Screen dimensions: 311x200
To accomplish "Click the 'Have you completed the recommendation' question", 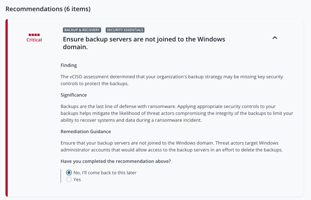I will [116, 161].
